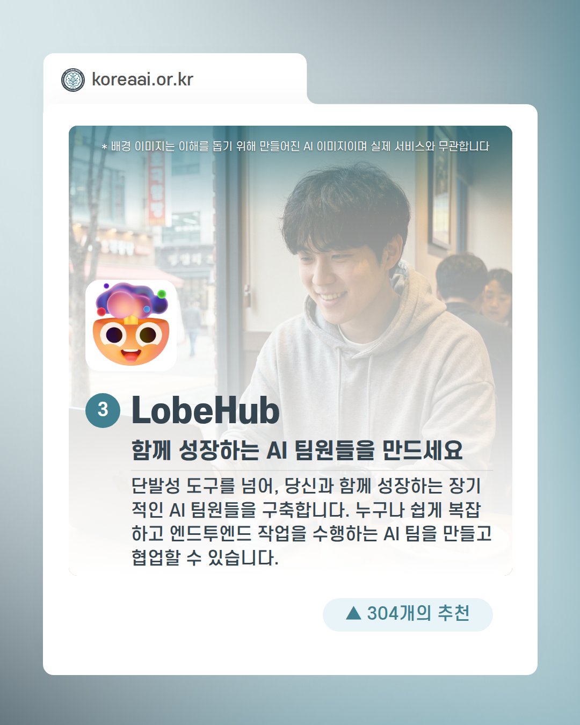The height and width of the screenshot is (725, 580).
Task: Click the 304개의 추천 button
Action: pyautogui.click(x=408, y=614)
